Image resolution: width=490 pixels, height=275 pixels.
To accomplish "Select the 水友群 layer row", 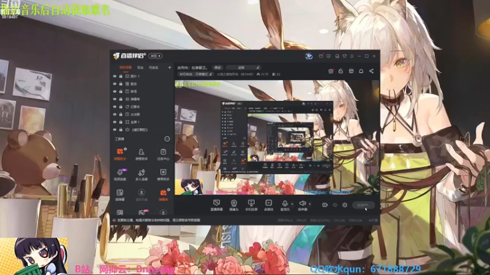I will pyautogui.click(x=142, y=114).
